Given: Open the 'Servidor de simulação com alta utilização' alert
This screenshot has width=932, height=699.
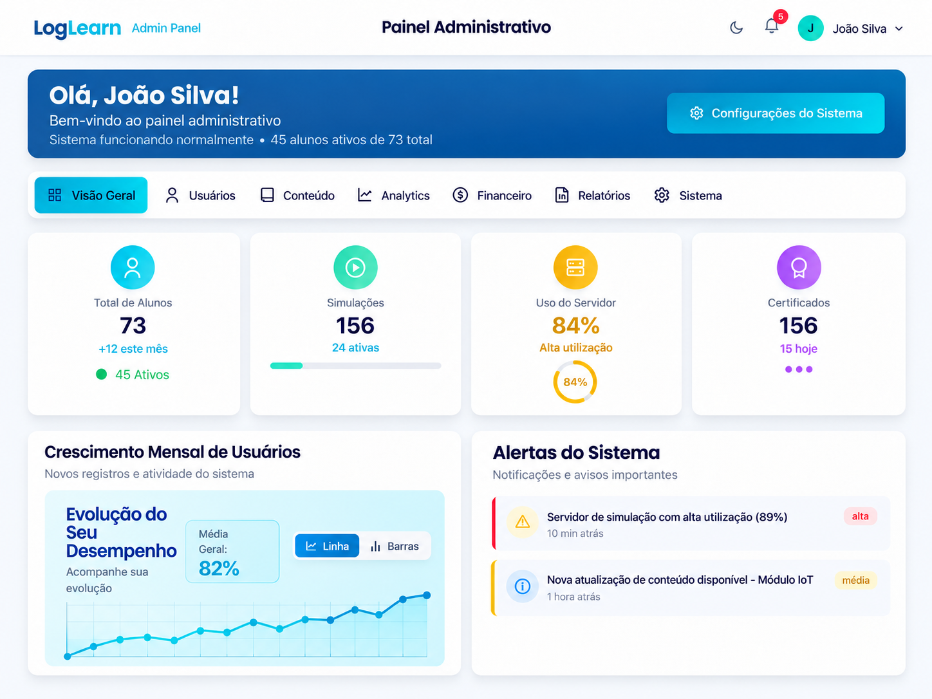Looking at the screenshot, I should (x=691, y=523).
